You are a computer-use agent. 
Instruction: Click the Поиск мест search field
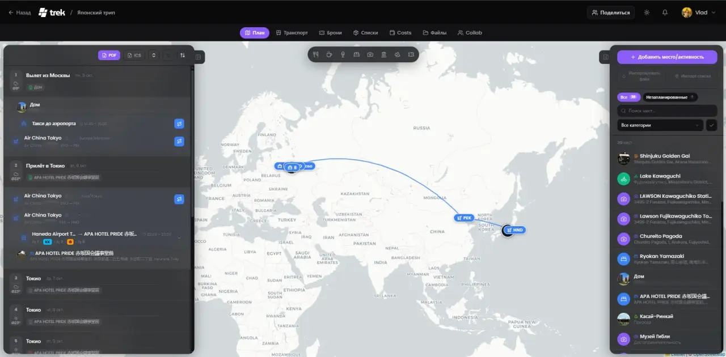coord(667,111)
